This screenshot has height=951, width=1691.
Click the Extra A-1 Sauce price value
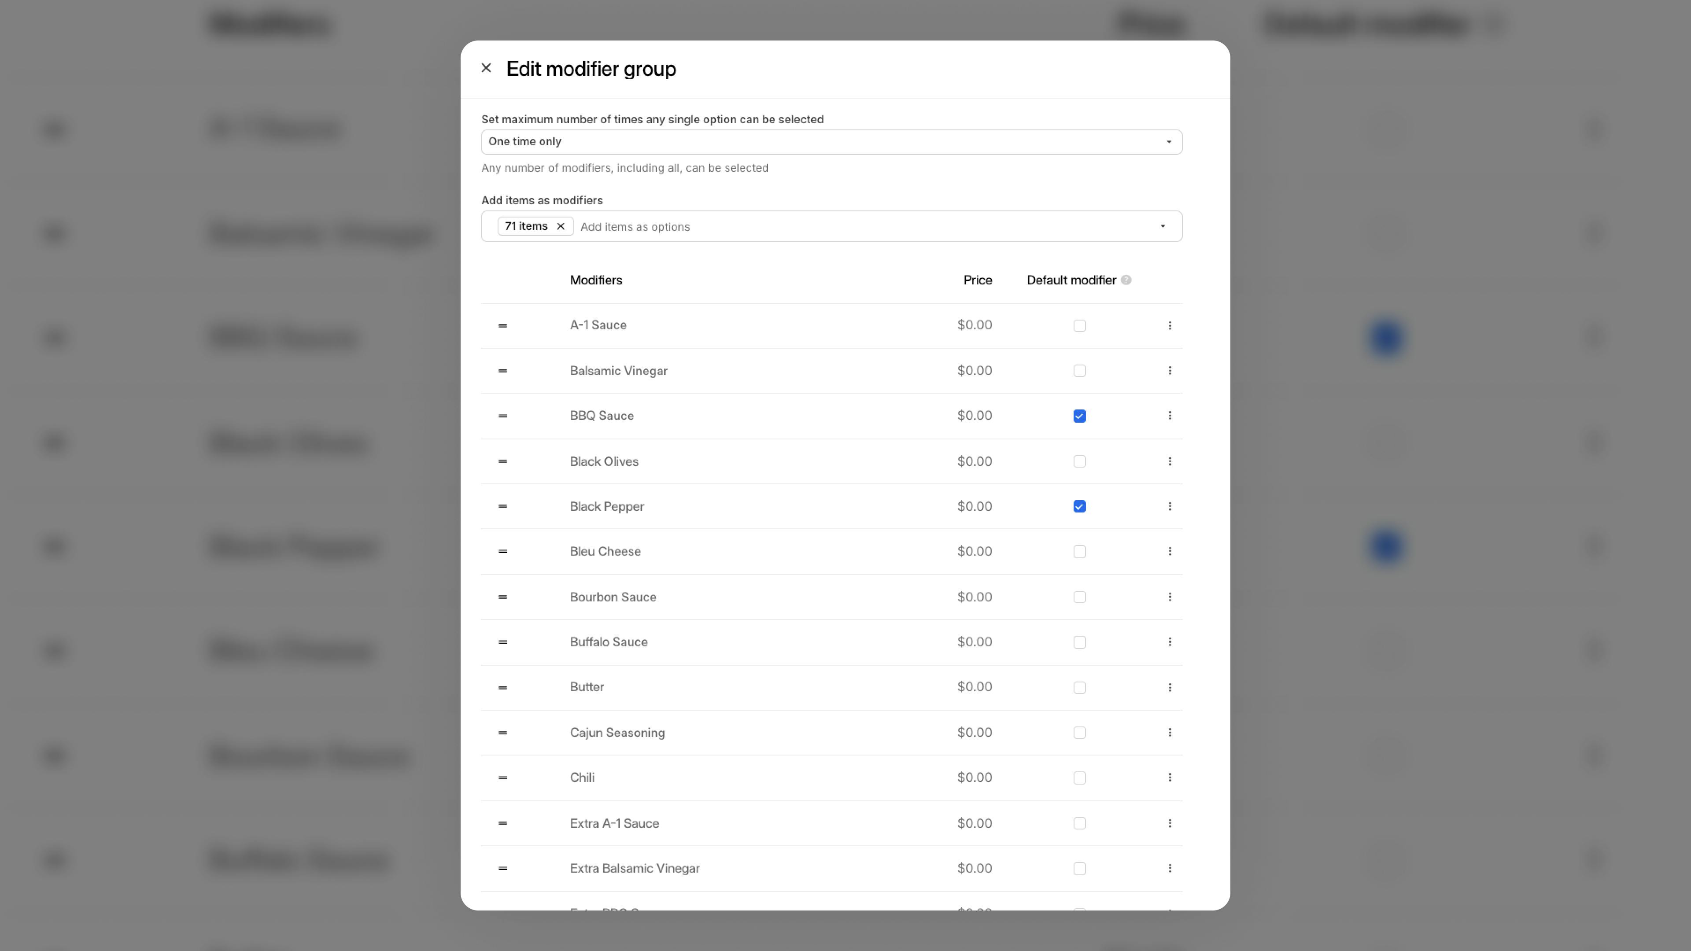tap(974, 823)
